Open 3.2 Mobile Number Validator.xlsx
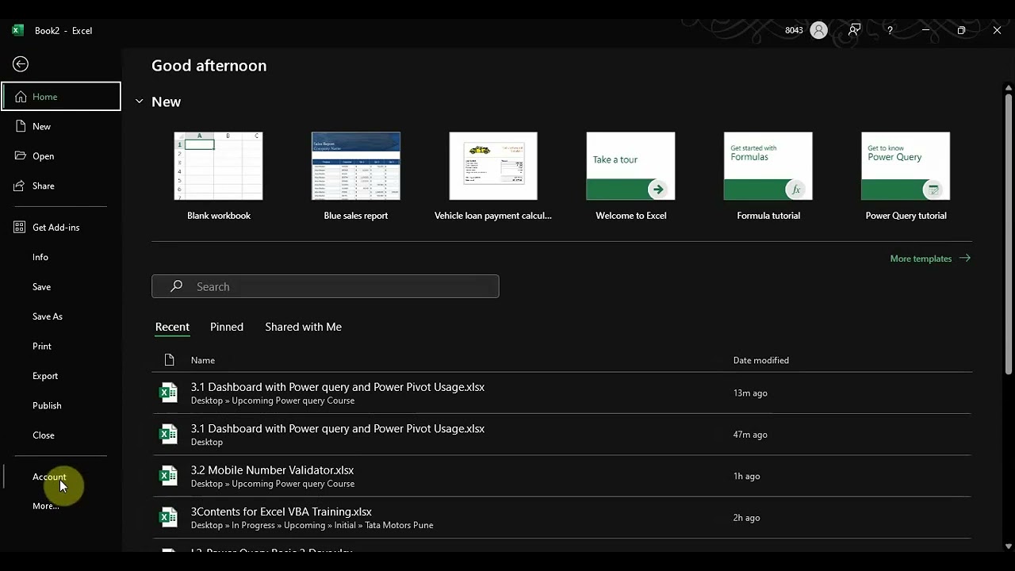1015x571 pixels. coord(561,476)
